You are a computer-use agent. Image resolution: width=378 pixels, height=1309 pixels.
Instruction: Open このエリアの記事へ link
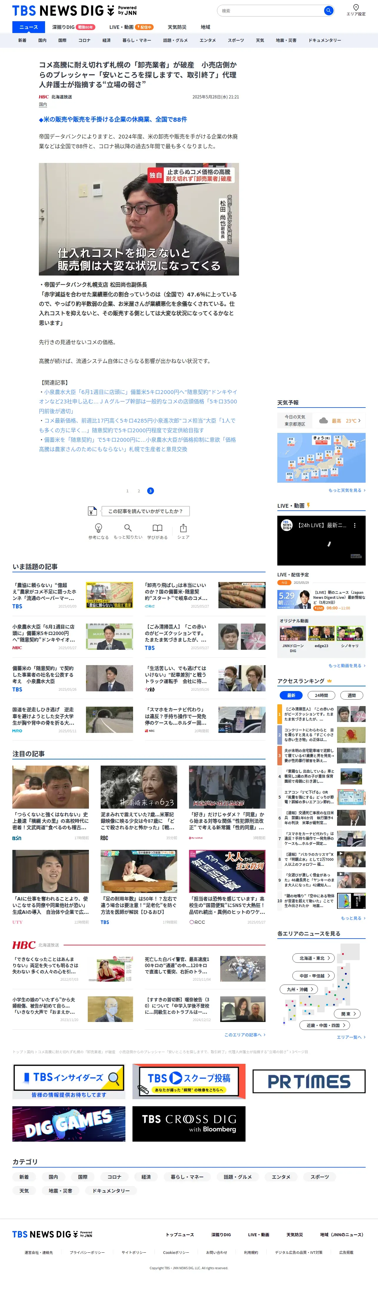coord(245,1035)
